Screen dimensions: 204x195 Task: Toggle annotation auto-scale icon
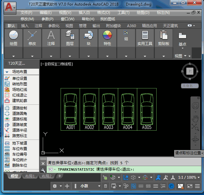point(166,177)
